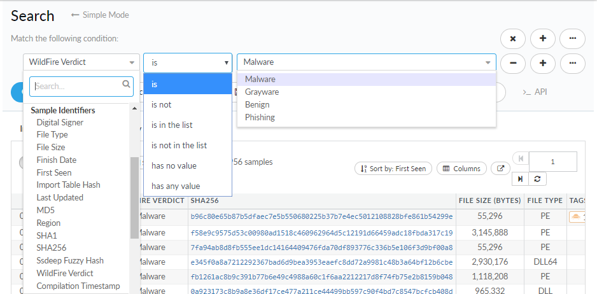Image resolution: width=597 pixels, height=294 pixels.
Task: Pick Phishing from the verdict list
Action: 260,117
